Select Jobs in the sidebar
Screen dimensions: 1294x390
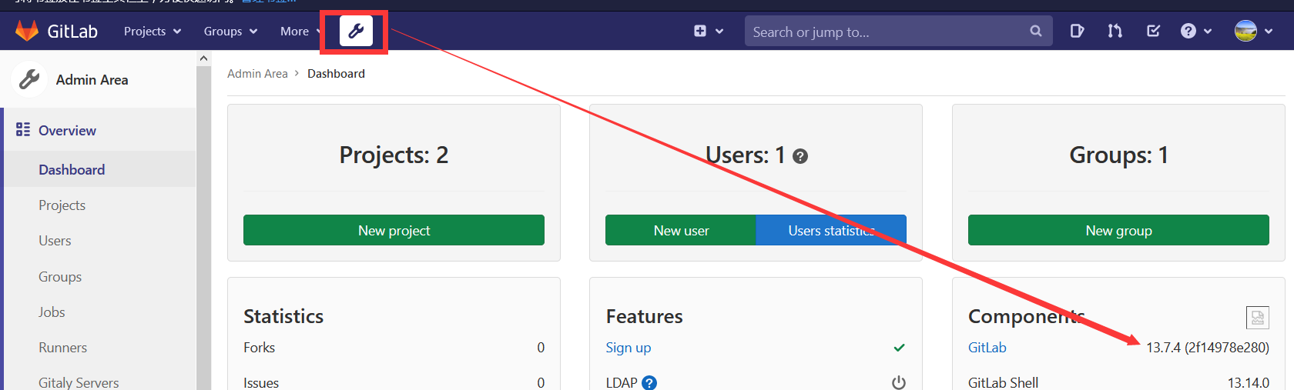pyautogui.click(x=52, y=312)
